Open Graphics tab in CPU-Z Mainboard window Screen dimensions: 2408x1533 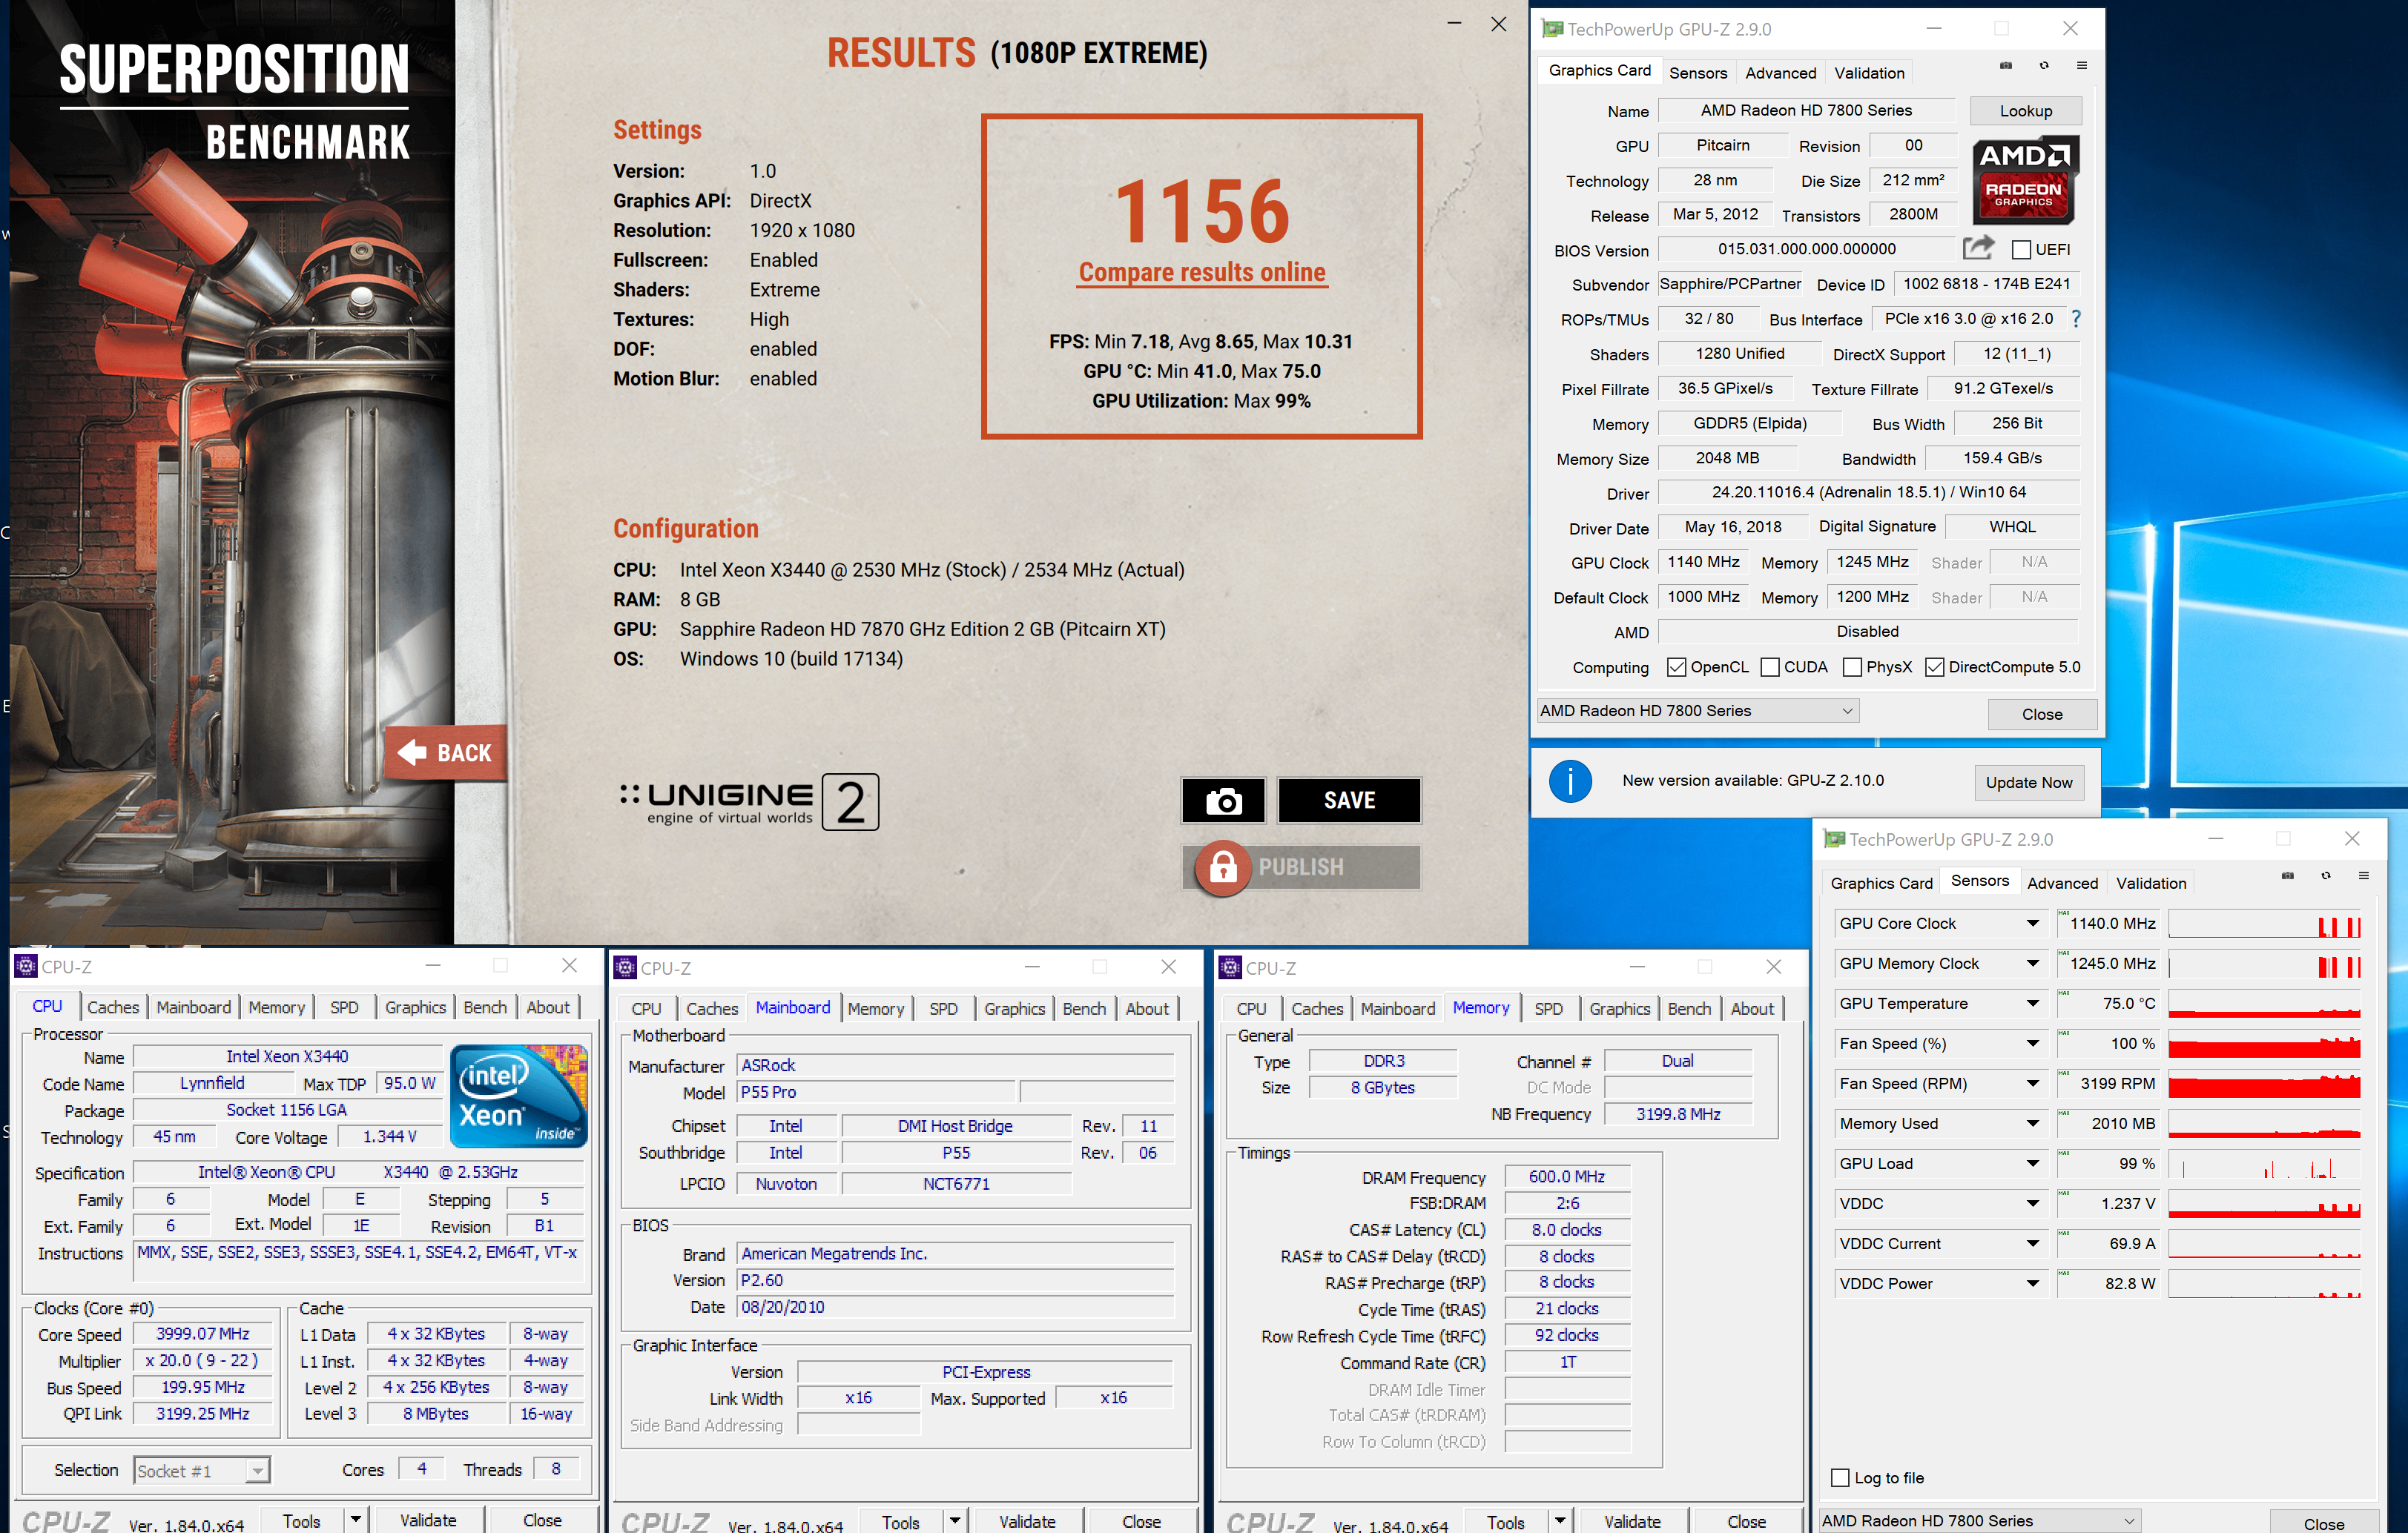point(1014,1008)
